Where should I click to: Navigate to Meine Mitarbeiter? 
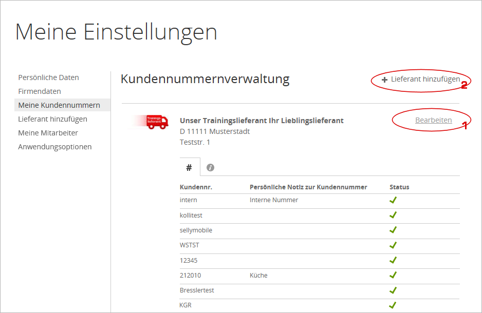click(x=48, y=133)
